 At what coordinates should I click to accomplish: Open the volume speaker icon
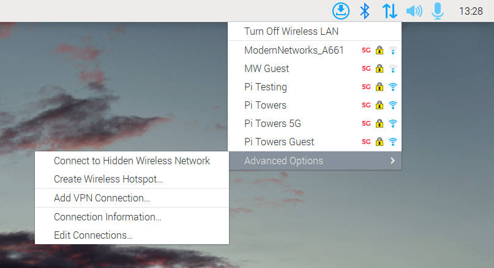pos(414,10)
